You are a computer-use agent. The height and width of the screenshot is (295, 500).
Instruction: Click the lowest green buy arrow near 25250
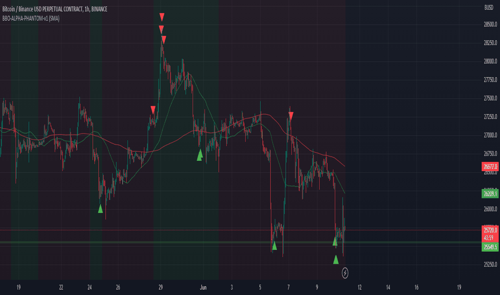point(336,260)
